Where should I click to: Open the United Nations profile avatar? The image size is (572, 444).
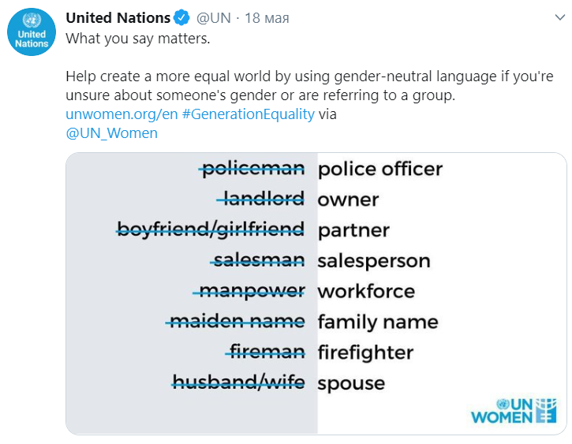point(32,32)
